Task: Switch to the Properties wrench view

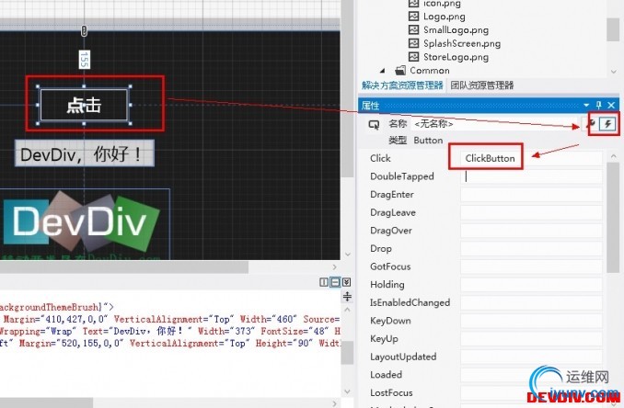Action: click(x=592, y=124)
